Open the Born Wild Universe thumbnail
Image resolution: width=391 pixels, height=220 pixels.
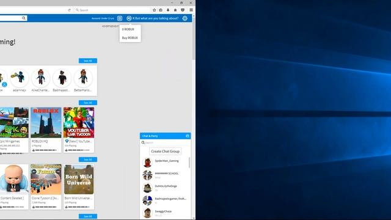coord(79,179)
